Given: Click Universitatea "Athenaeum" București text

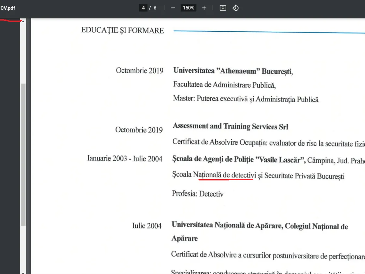Looking at the screenshot, I should pyautogui.click(x=232, y=71).
